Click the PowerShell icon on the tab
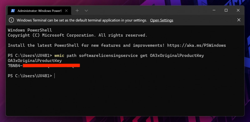Viewport: 250px width, 122px height. (x=13, y=11)
